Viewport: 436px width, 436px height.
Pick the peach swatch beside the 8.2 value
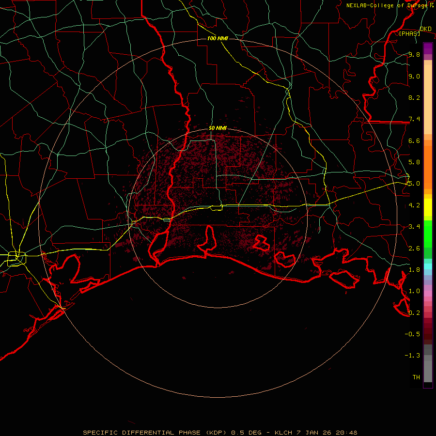[428, 99]
